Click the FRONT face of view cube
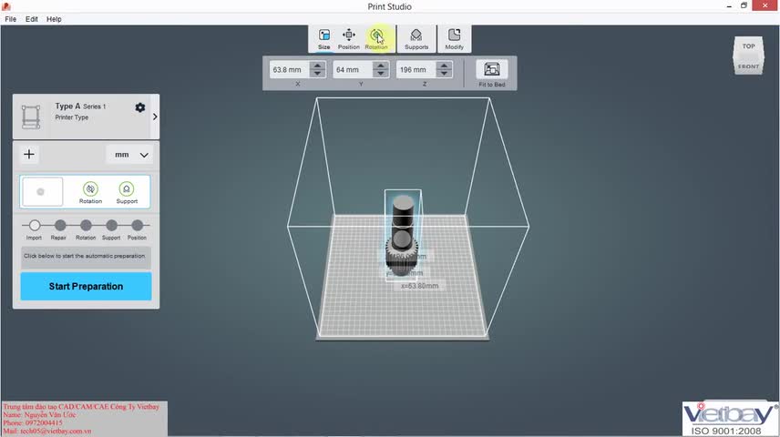The width and height of the screenshot is (780, 437). 749,66
